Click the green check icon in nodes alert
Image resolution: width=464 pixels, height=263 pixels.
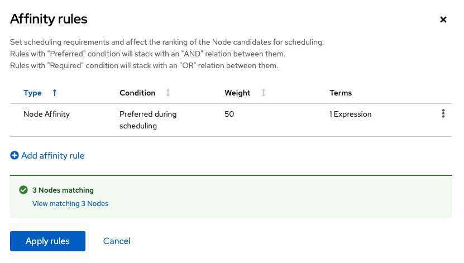(23, 190)
